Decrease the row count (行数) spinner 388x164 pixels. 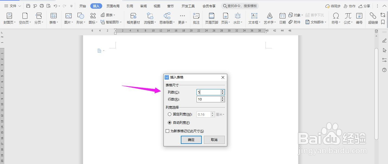[x=223, y=100]
